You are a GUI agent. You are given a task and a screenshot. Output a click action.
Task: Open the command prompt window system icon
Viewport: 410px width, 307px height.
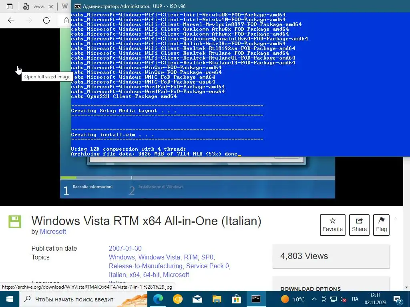pos(77,6)
